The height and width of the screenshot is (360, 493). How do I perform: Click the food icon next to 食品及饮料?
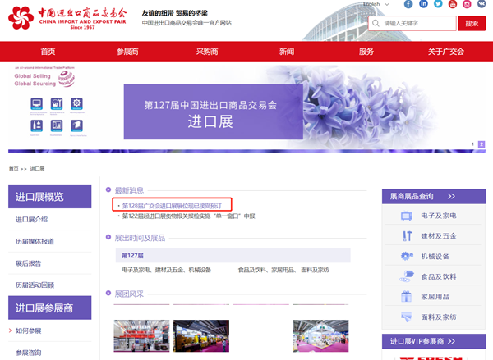[x=407, y=276]
